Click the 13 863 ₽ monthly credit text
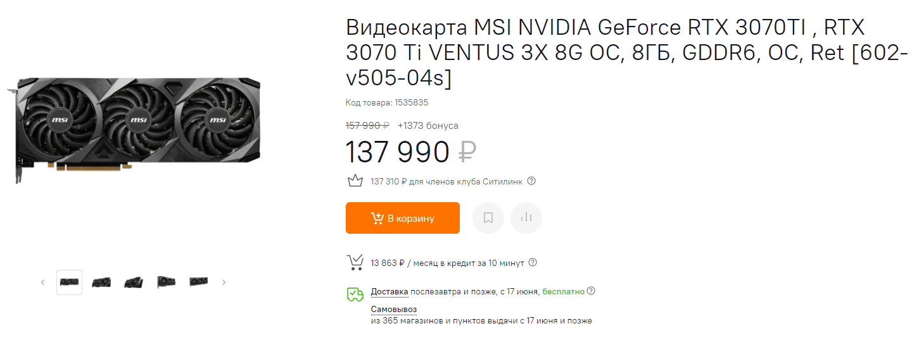919x338 pixels. click(x=388, y=263)
